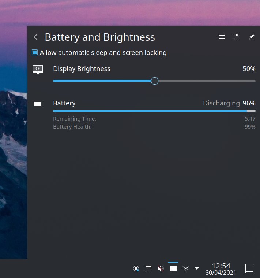Open the hamburger menu in panel header

[221, 37]
